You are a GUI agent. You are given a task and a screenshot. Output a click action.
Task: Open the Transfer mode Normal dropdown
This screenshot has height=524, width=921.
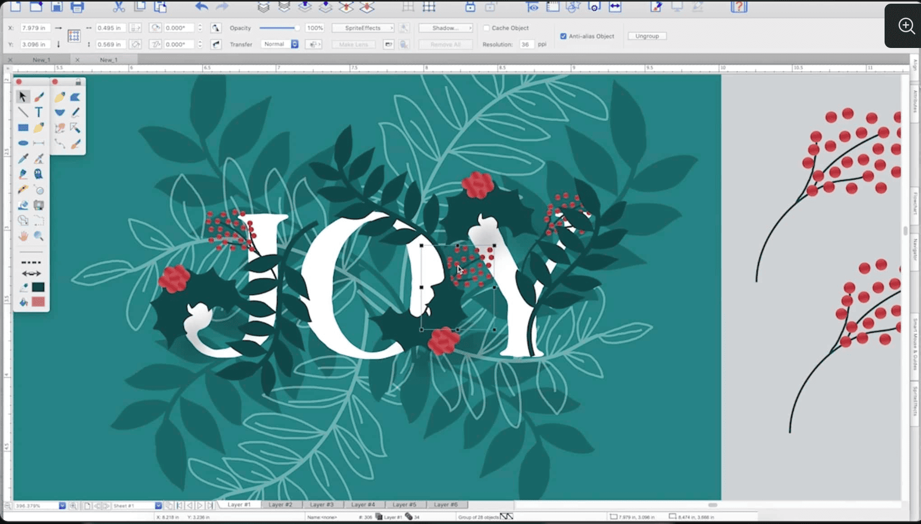pos(280,44)
